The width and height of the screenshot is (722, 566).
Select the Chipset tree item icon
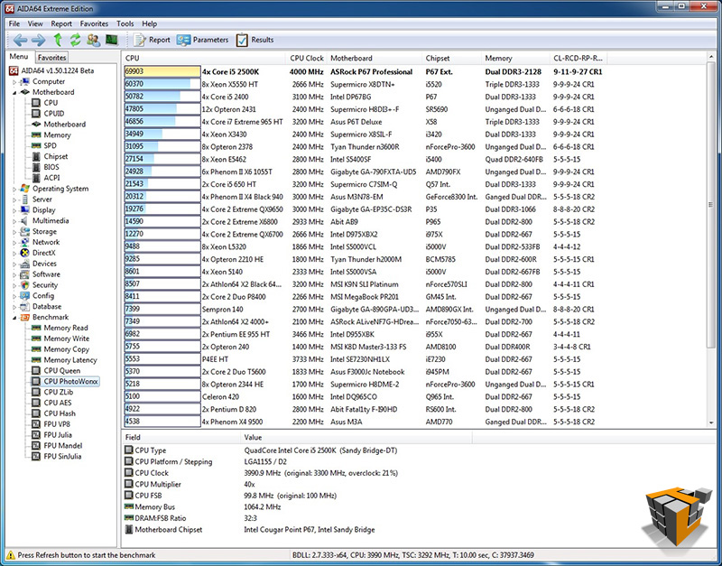tap(36, 156)
